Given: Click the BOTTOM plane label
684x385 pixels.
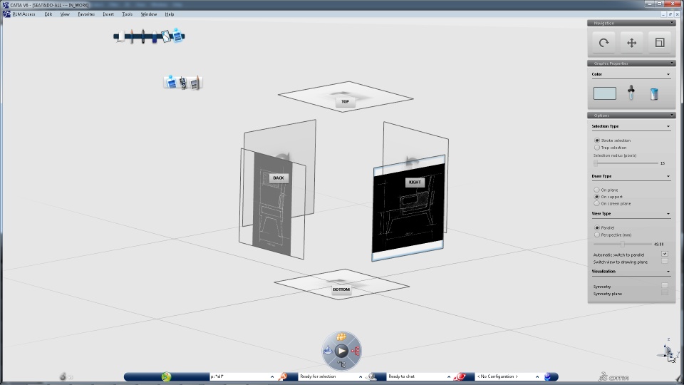Looking at the screenshot, I should click(341, 289).
